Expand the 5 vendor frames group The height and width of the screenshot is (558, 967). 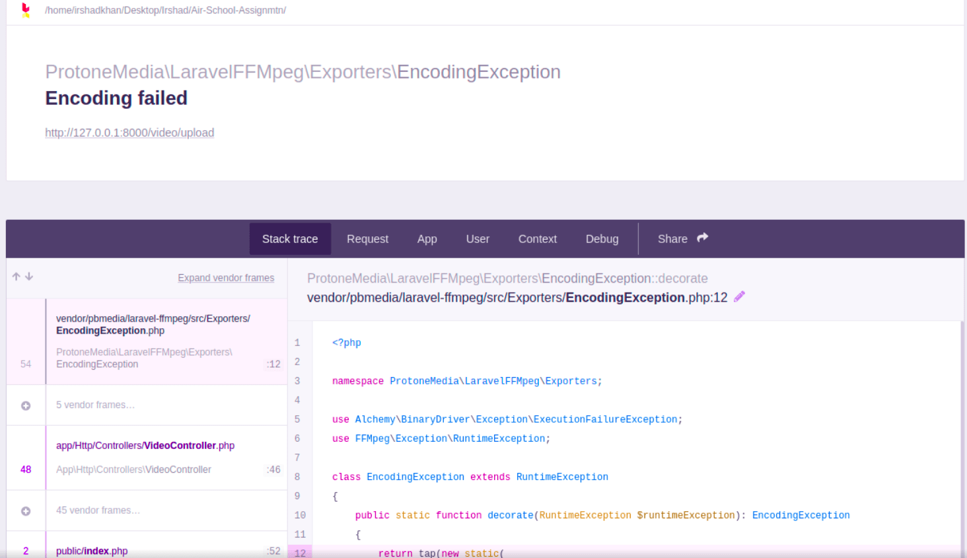pos(26,405)
